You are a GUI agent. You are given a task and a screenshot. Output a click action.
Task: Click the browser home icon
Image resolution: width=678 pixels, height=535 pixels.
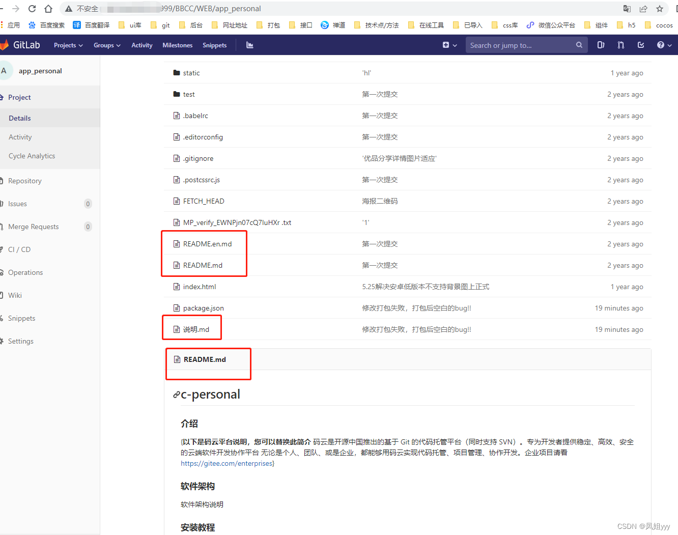click(x=48, y=9)
